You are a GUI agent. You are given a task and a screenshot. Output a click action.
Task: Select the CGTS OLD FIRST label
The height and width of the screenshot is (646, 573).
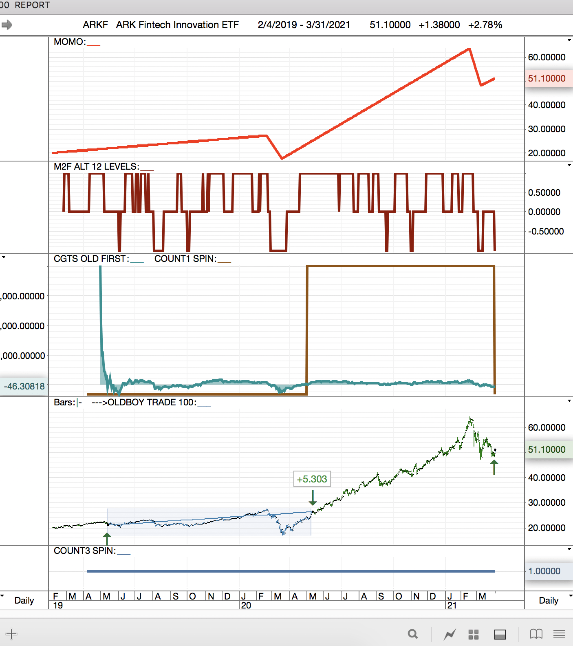point(91,259)
